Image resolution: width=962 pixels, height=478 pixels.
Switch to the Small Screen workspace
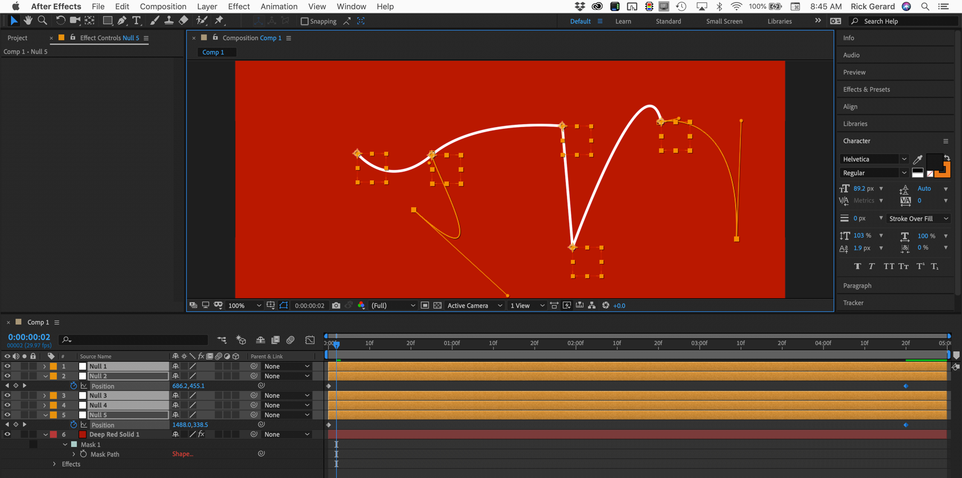coord(724,21)
